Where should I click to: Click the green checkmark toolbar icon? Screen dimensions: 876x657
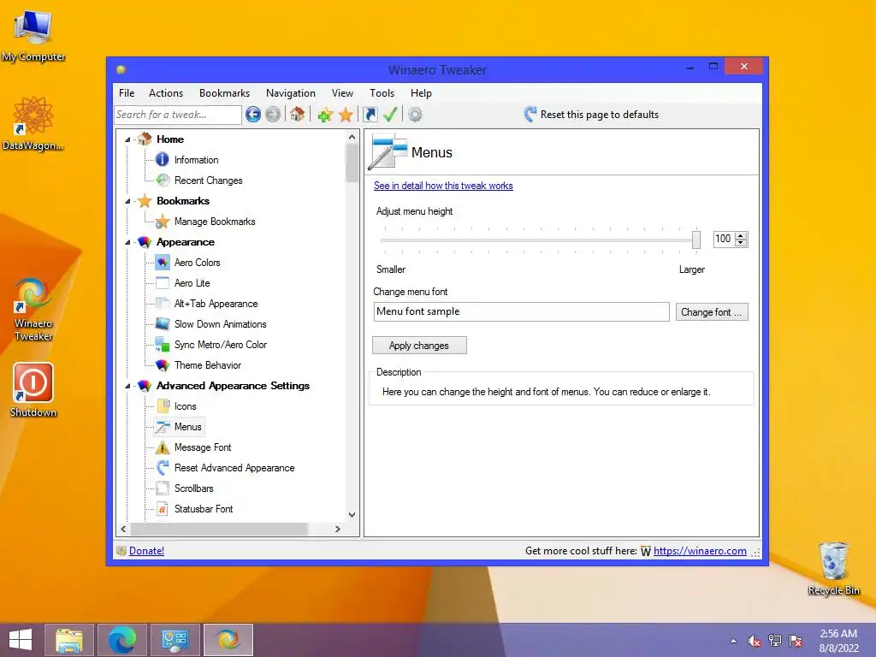[390, 115]
